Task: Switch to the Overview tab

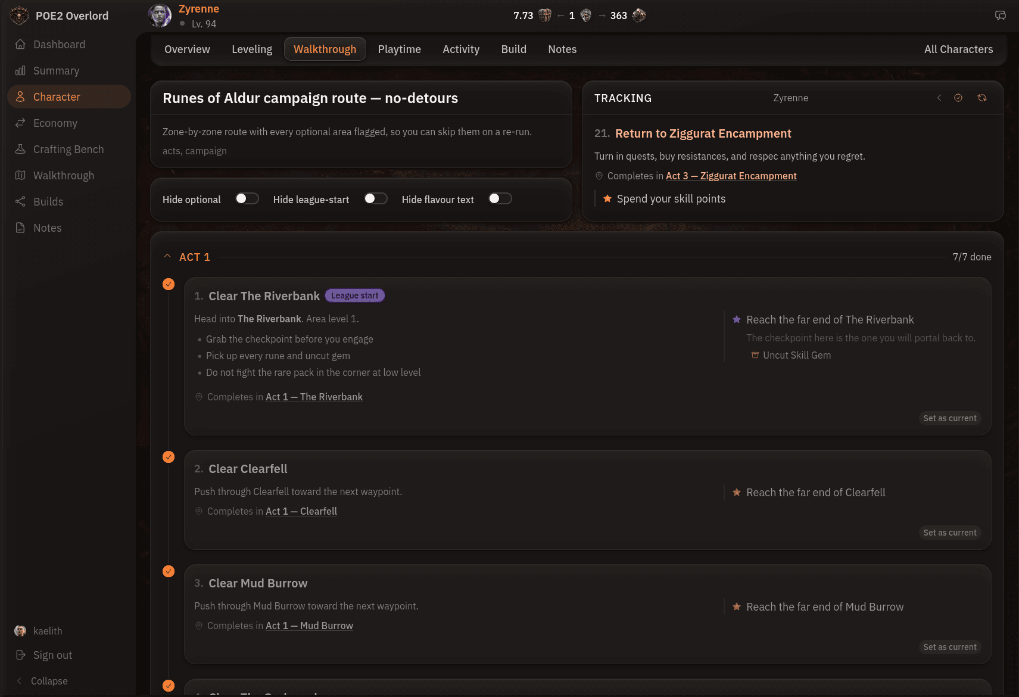Action: coord(187,49)
